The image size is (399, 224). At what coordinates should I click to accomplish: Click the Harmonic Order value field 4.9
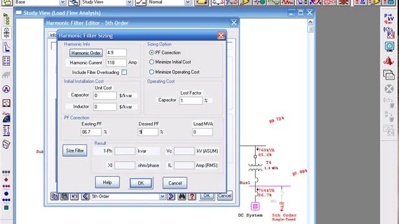click(x=116, y=52)
